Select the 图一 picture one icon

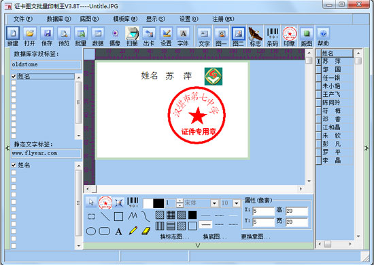coord(222,37)
